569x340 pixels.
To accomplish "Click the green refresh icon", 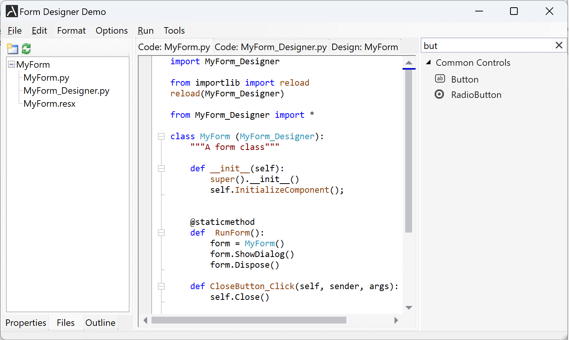I will tap(26, 49).
